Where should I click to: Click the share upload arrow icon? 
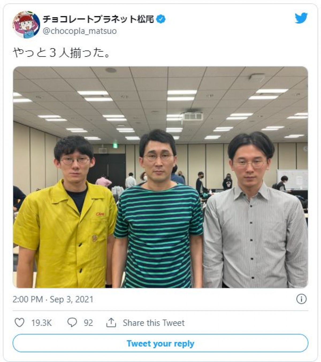coord(111,323)
